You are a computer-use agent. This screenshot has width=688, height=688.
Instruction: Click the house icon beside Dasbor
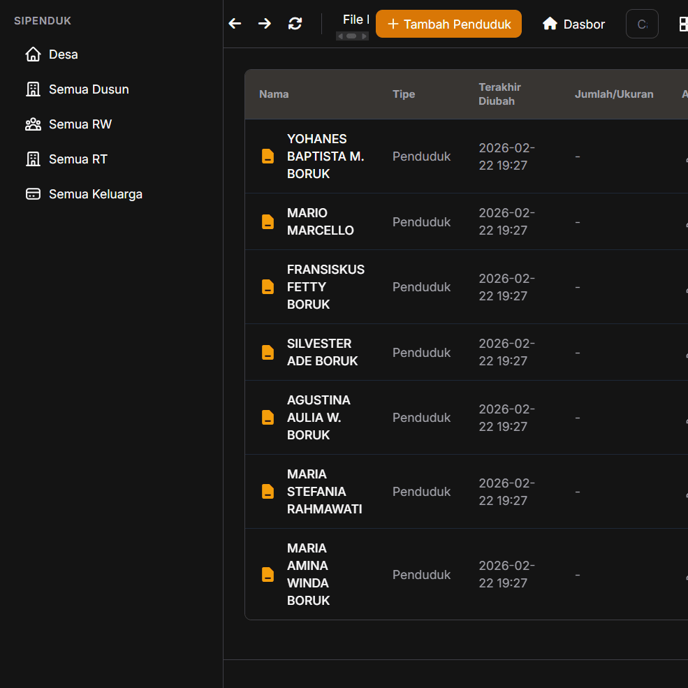(550, 24)
